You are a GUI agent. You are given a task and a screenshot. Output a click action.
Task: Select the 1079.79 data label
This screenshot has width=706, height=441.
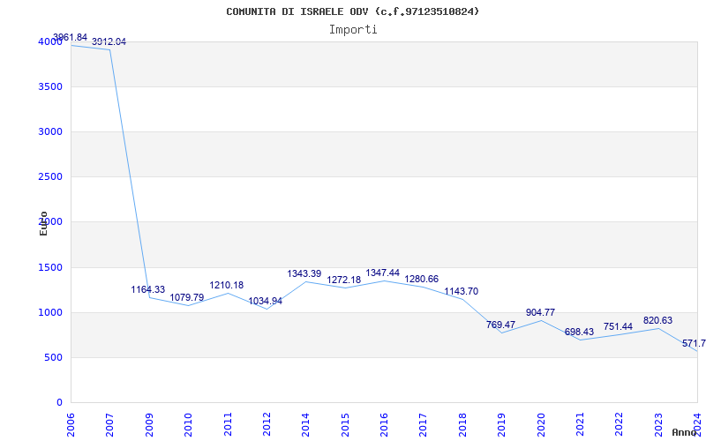point(187,297)
